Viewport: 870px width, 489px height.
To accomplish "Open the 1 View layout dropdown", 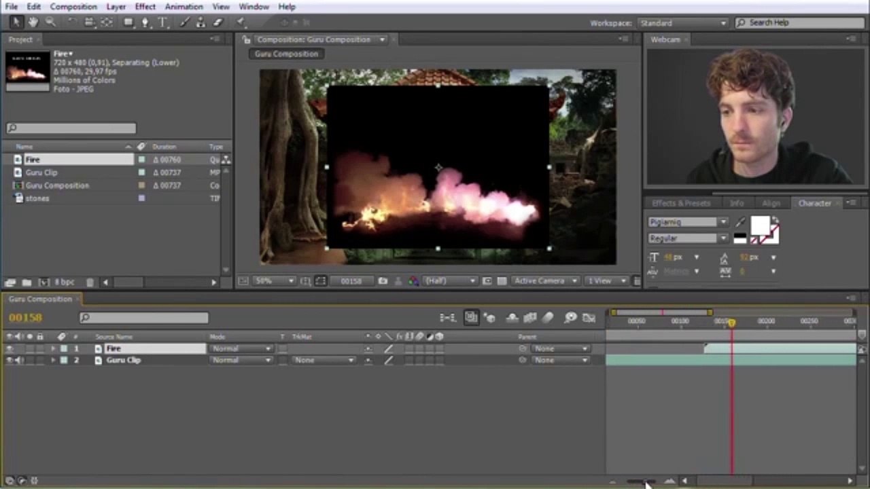I will [605, 281].
